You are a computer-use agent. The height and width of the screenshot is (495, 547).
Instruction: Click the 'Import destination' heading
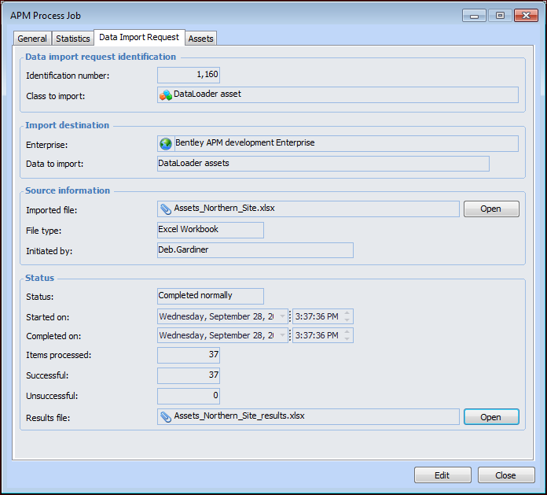point(68,125)
